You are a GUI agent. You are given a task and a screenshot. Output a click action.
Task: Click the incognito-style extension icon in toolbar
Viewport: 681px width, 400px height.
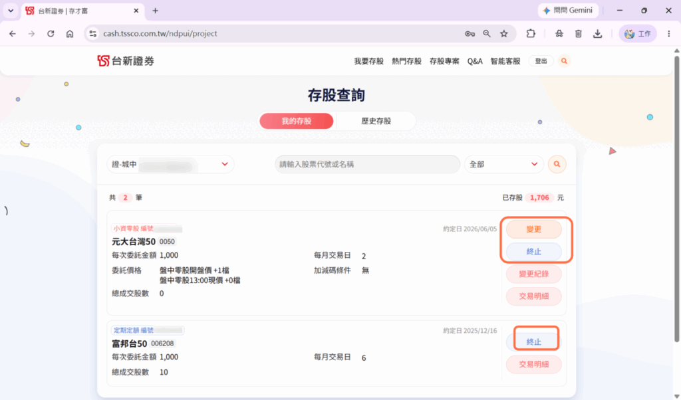[559, 34]
